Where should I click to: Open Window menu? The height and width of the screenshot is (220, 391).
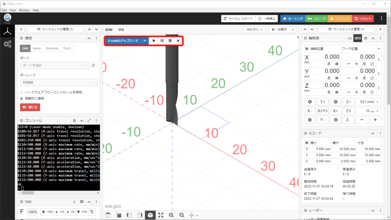click(x=24, y=10)
